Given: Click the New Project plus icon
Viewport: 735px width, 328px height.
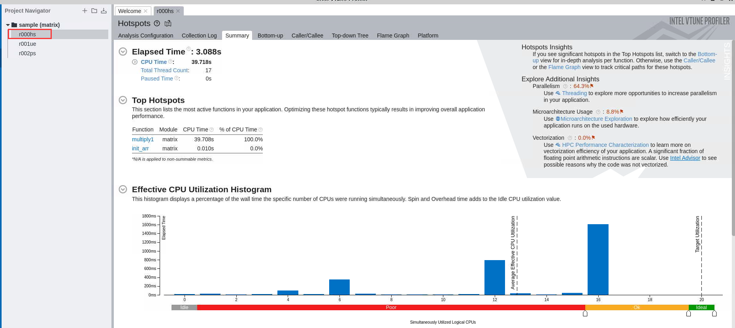Looking at the screenshot, I should pos(85,11).
